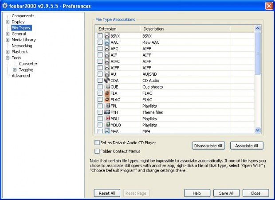Tick the AFC association checkbox

click(x=100, y=49)
